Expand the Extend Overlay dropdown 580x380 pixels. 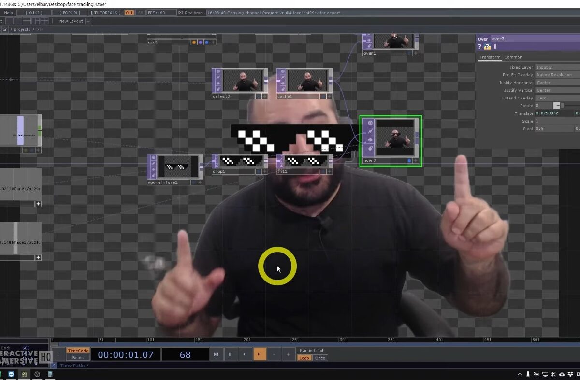point(557,98)
